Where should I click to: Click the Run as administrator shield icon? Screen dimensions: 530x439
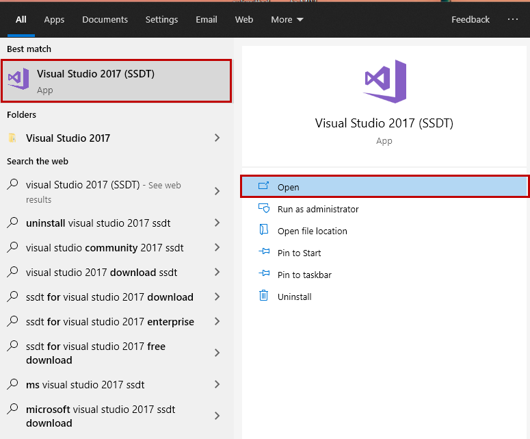263,209
